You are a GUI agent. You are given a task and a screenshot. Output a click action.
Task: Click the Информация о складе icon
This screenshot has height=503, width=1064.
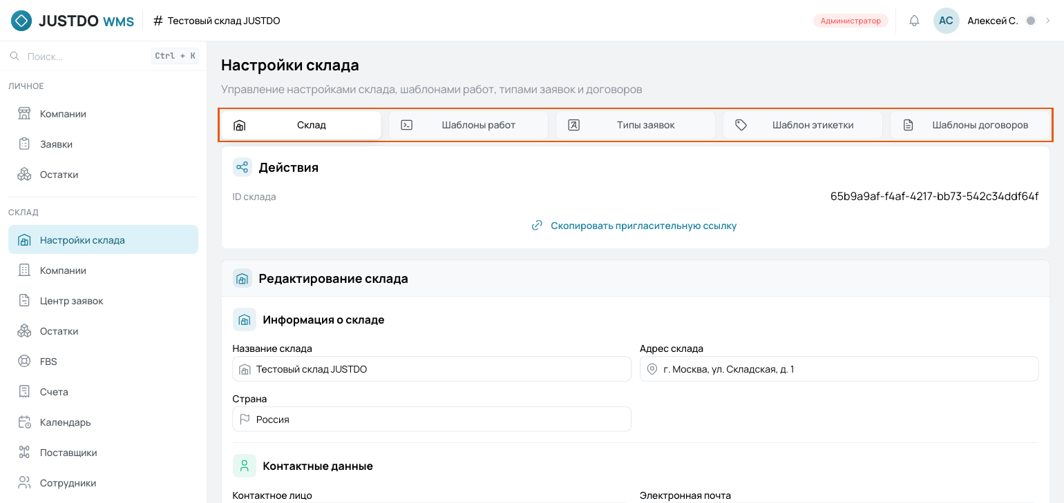click(244, 319)
